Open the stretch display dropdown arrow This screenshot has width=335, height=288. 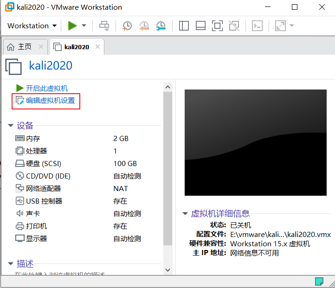pyautogui.click(x=292, y=26)
